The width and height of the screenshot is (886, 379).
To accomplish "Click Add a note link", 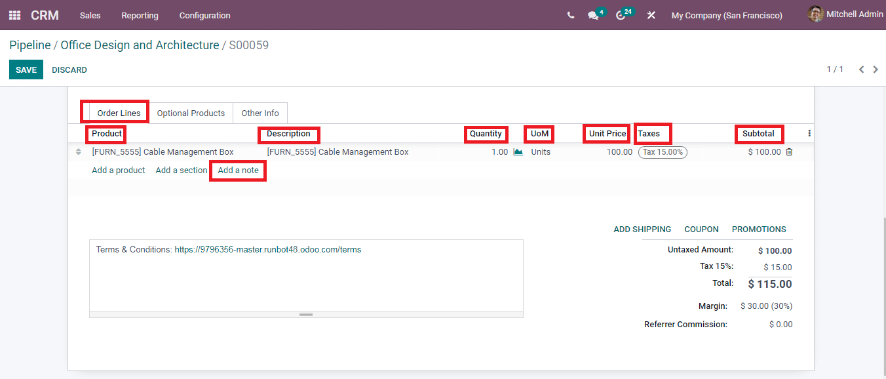I will click(x=239, y=170).
